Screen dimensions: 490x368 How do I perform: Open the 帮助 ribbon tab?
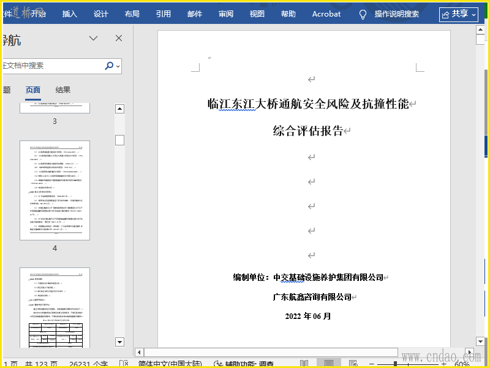pos(288,13)
